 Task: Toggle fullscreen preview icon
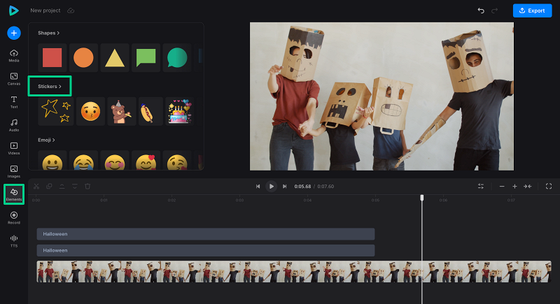(549, 187)
